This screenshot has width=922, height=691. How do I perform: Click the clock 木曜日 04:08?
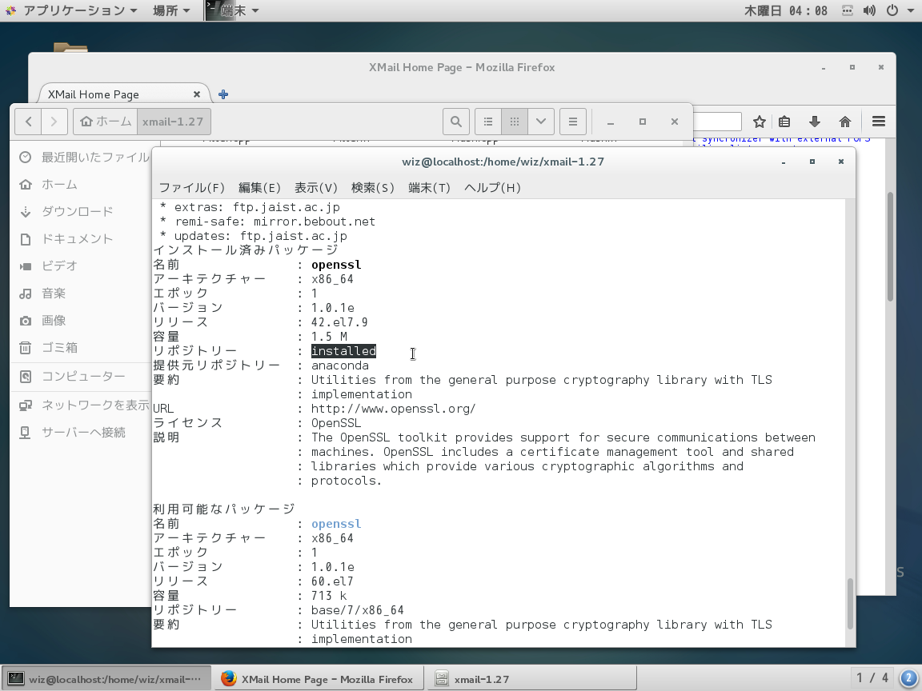point(785,10)
